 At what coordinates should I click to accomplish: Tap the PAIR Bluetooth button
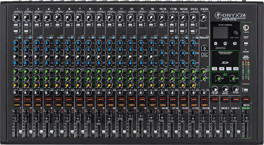[x=204, y=54]
